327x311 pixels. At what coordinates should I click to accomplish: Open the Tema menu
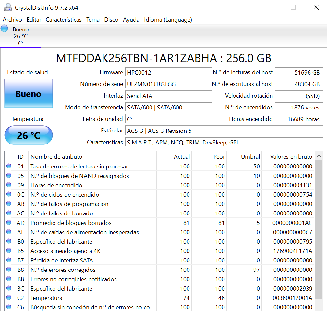93,20
